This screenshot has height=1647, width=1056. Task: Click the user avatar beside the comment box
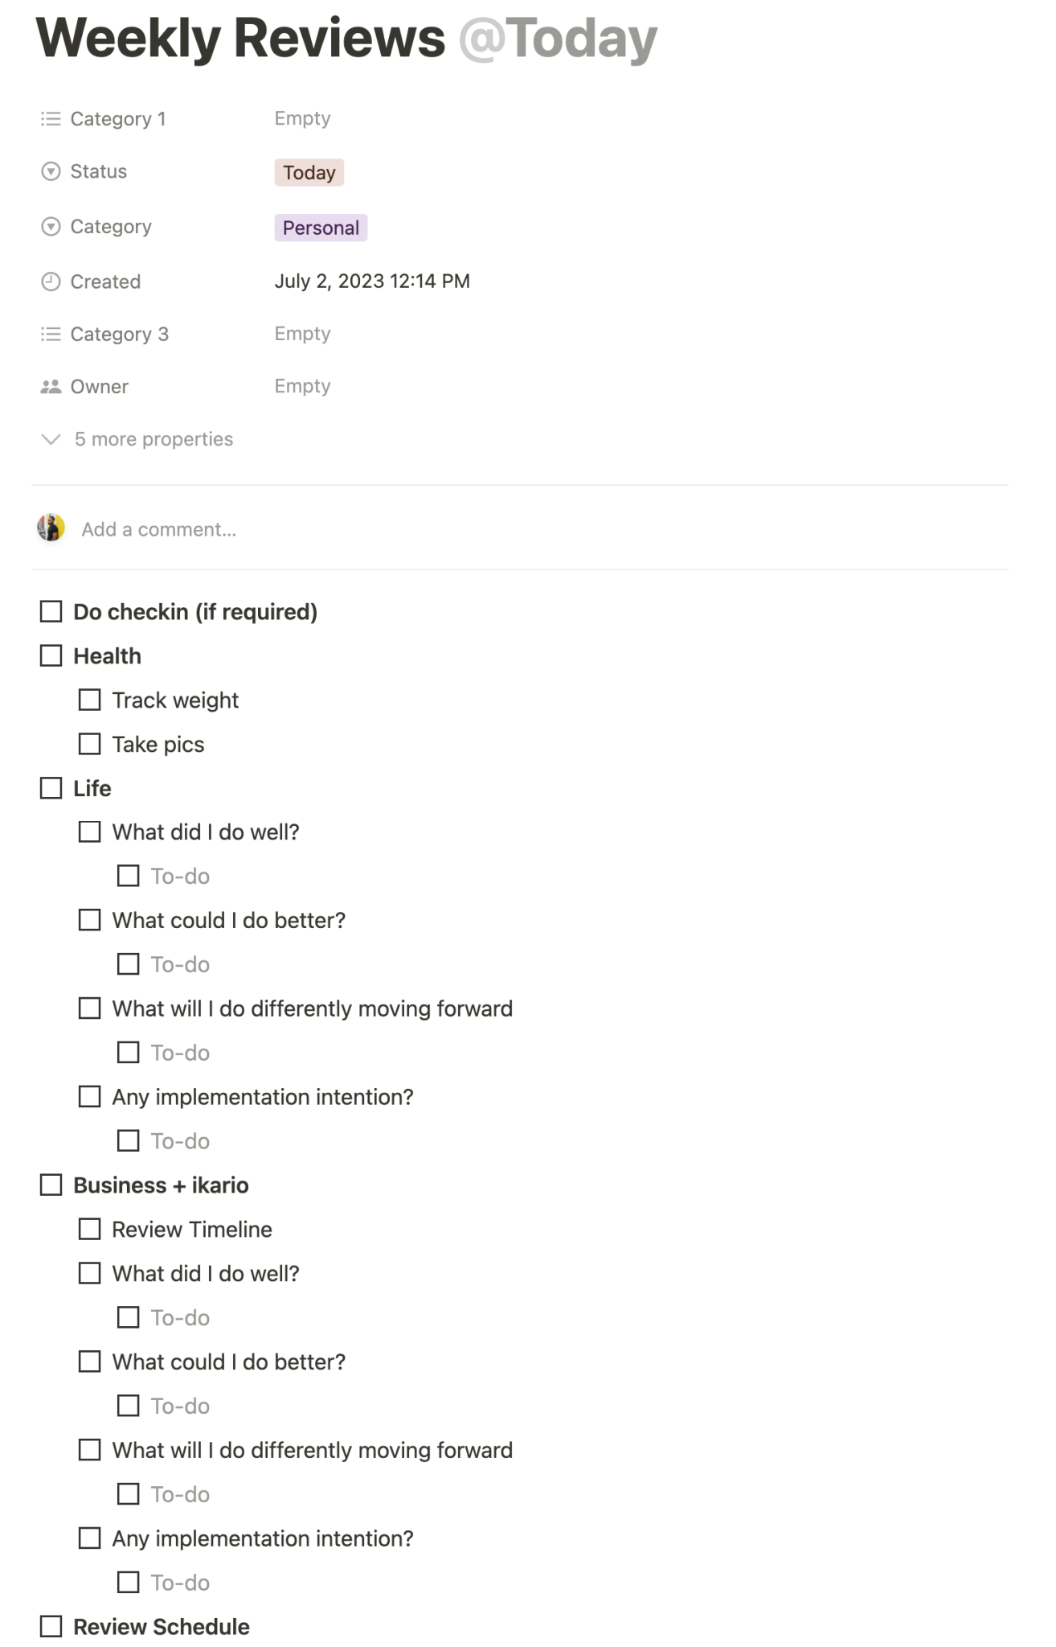(51, 528)
